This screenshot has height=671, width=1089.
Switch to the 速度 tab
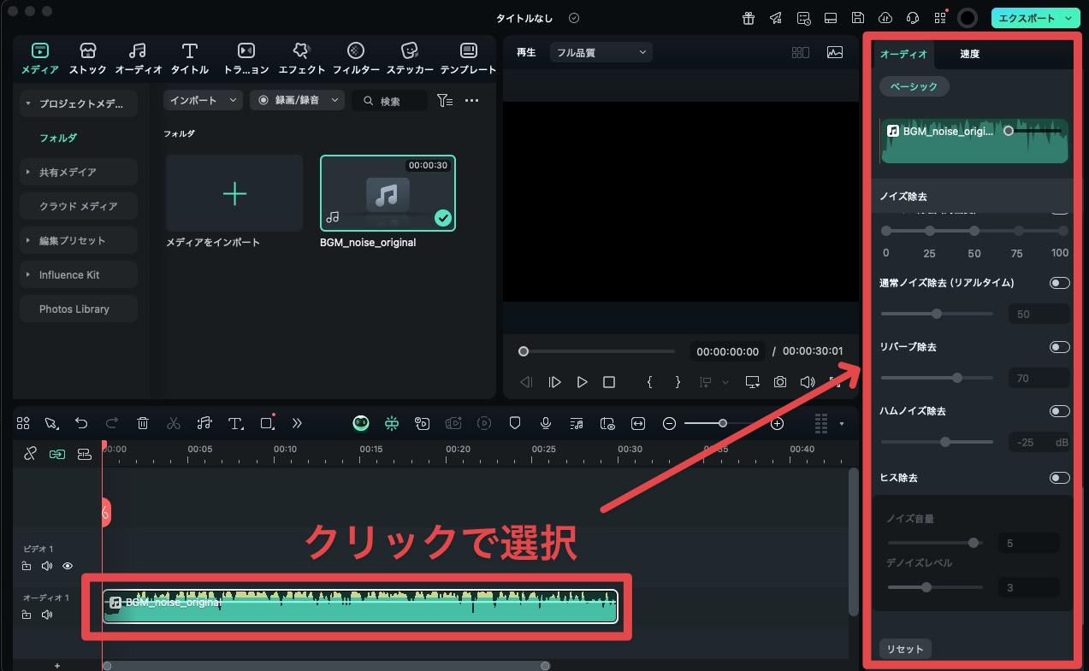tap(969, 54)
